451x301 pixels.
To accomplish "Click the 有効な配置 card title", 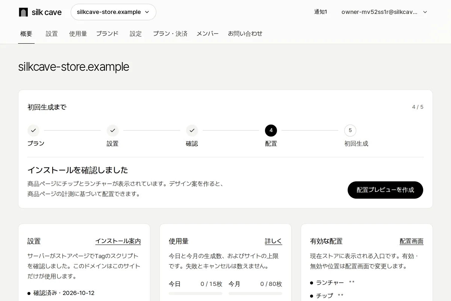I will coord(326,241).
